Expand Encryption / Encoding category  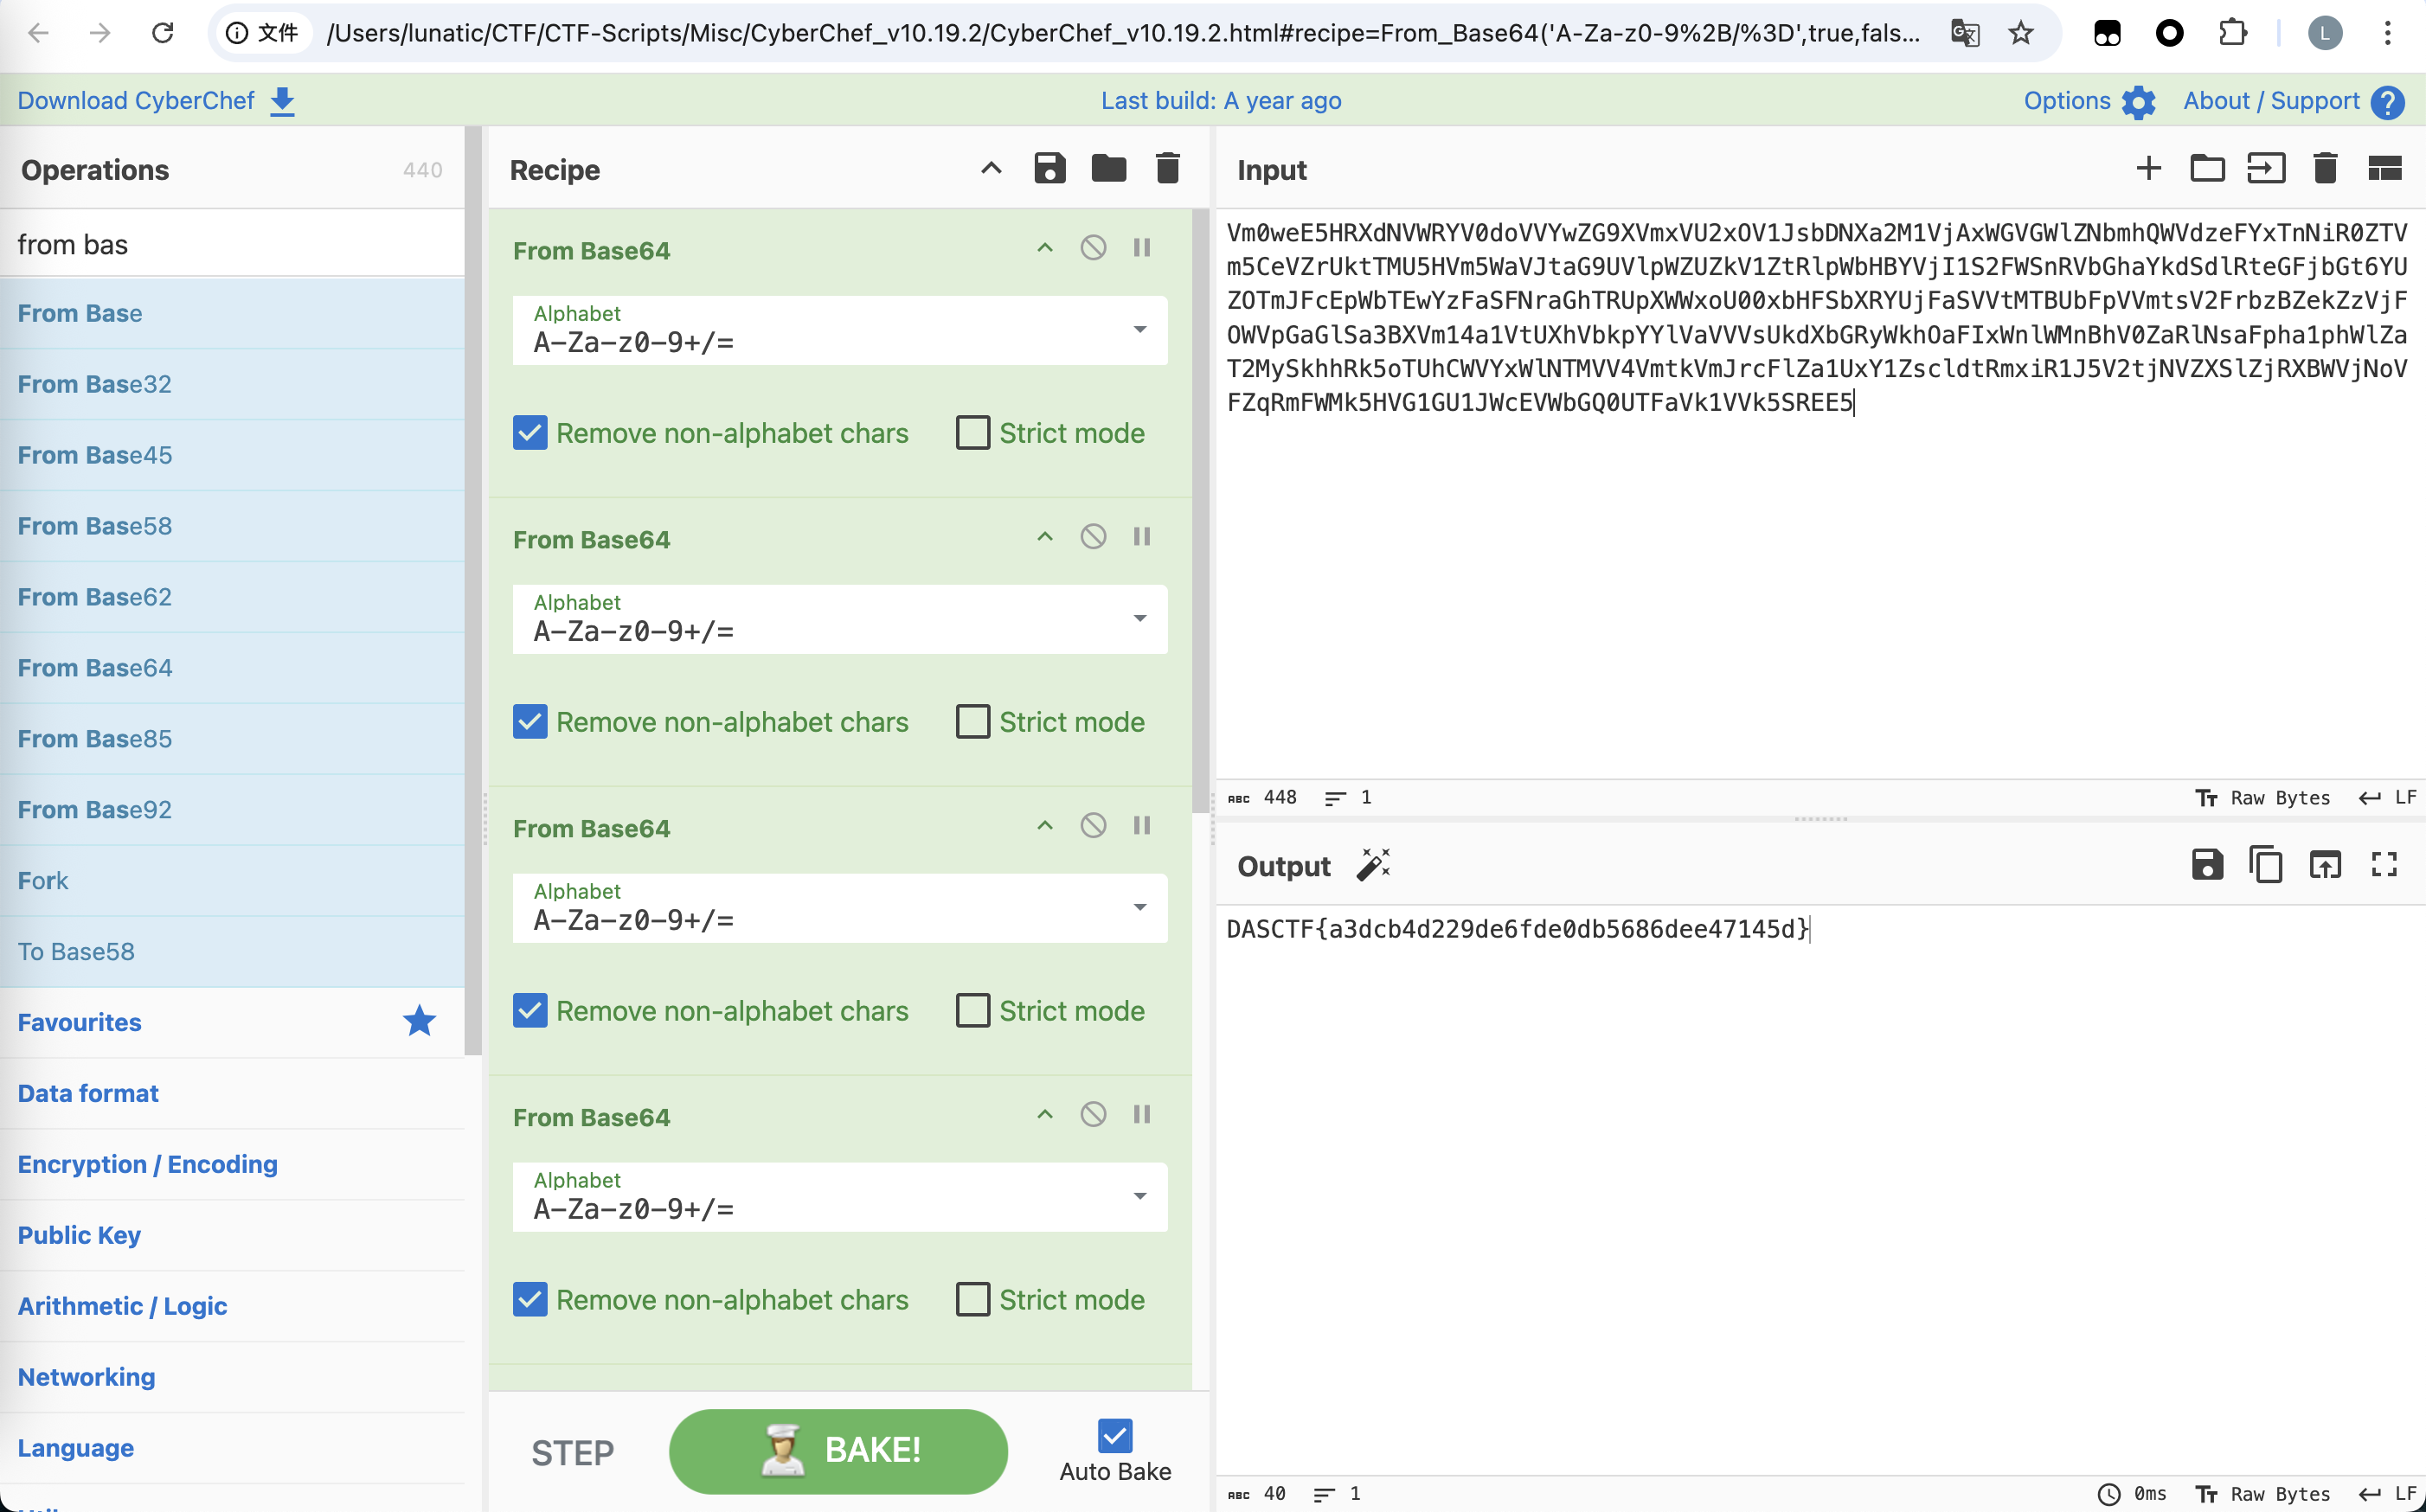pyautogui.click(x=232, y=1164)
